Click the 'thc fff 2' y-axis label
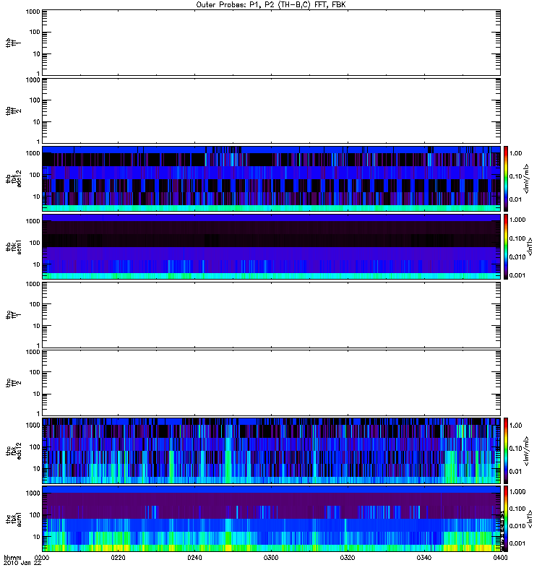The image size is (542, 578). (13, 383)
